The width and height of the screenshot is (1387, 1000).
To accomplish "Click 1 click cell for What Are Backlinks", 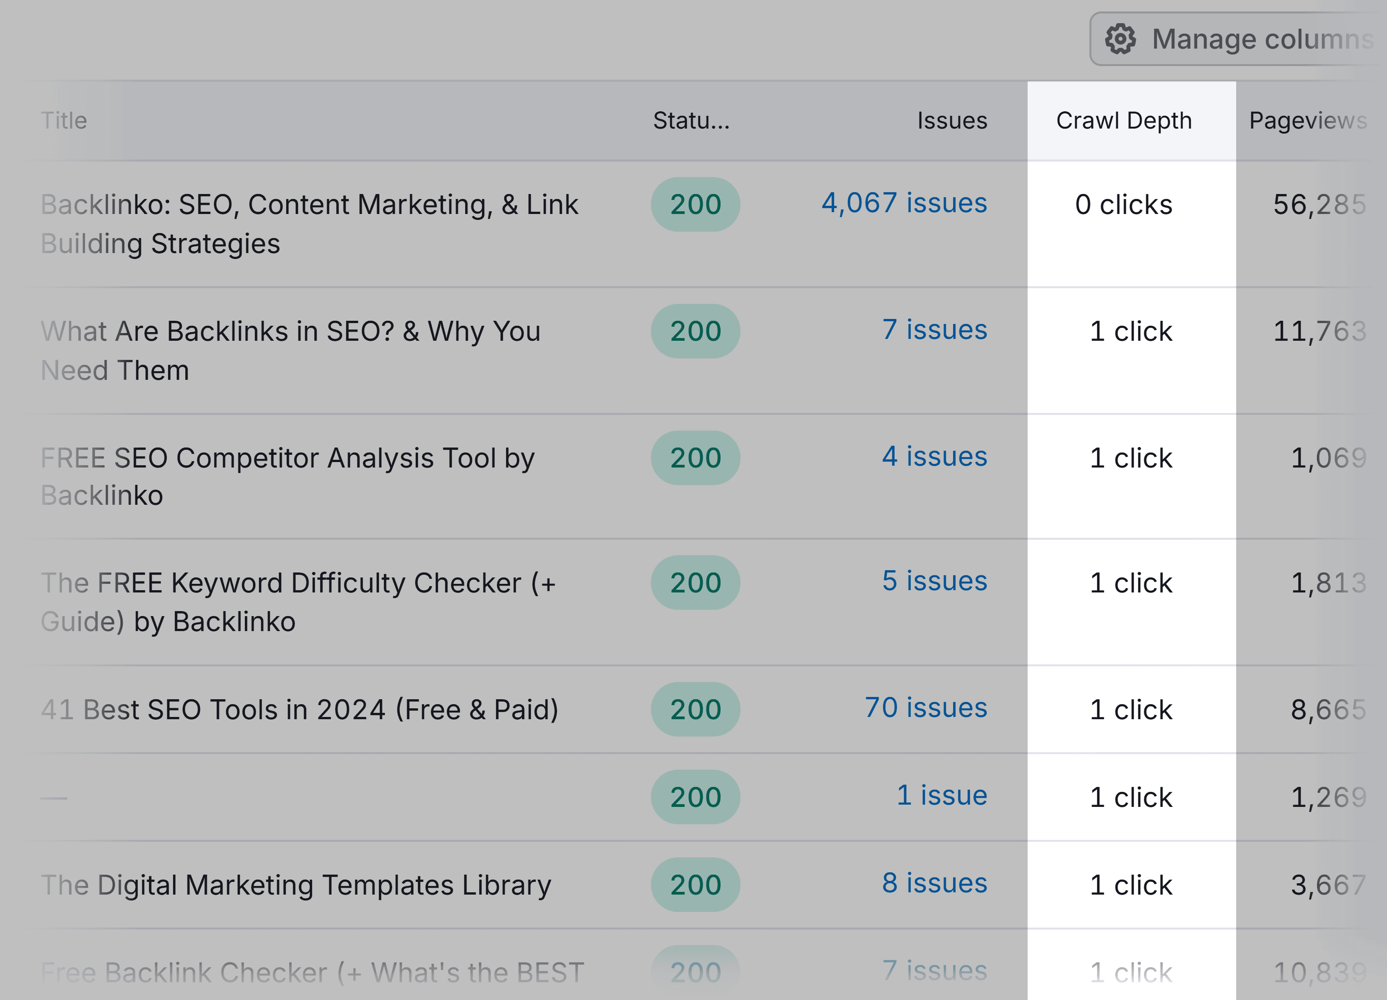I will coord(1131,331).
